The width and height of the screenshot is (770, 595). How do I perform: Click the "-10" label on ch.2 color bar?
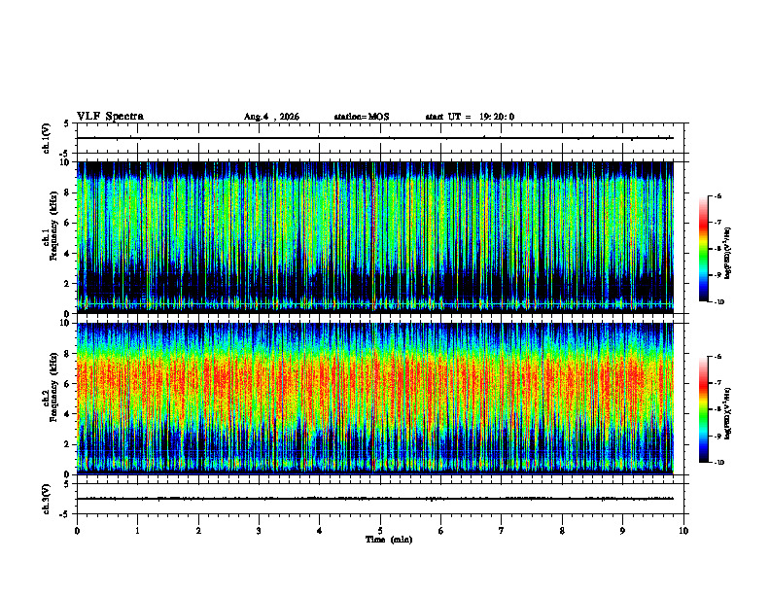(x=718, y=463)
